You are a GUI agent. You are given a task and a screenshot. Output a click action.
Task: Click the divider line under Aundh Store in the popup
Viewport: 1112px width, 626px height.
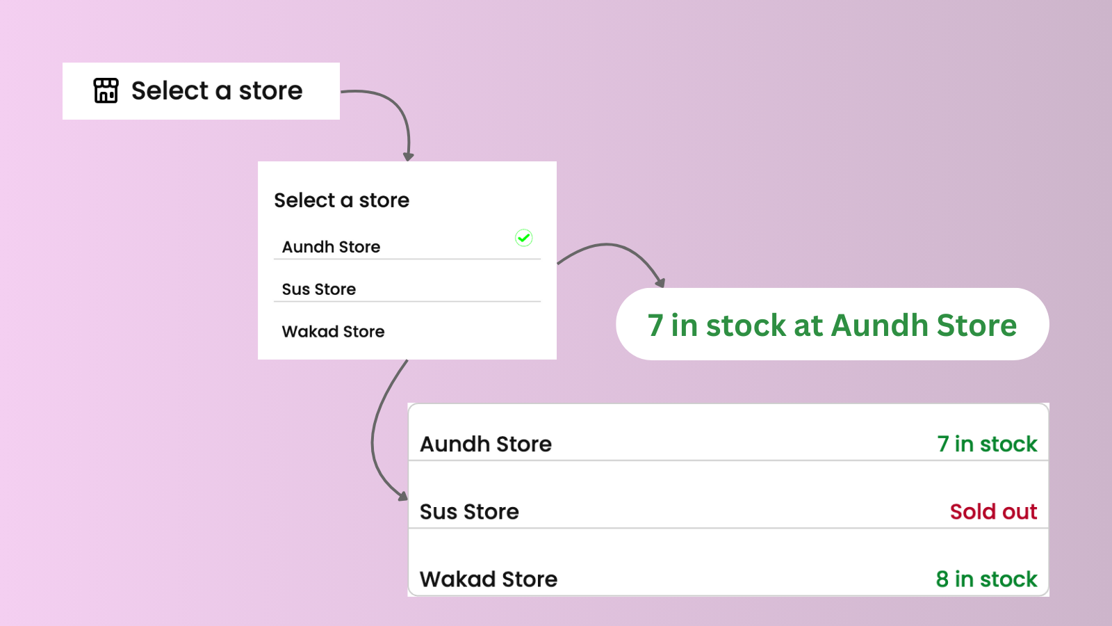pos(407,259)
